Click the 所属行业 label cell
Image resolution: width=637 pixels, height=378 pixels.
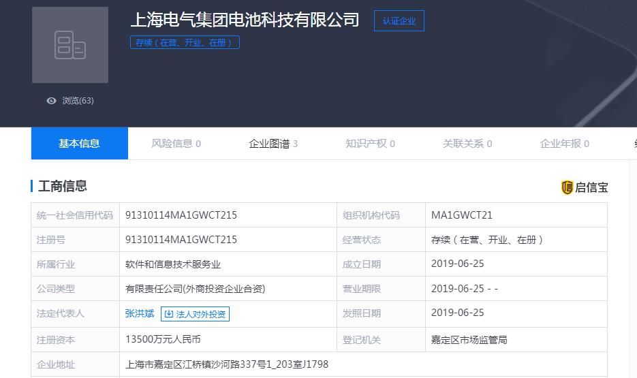click(x=75, y=264)
